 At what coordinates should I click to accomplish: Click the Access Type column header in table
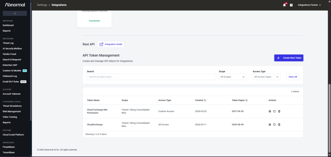pyautogui.click(x=165, y=100)
